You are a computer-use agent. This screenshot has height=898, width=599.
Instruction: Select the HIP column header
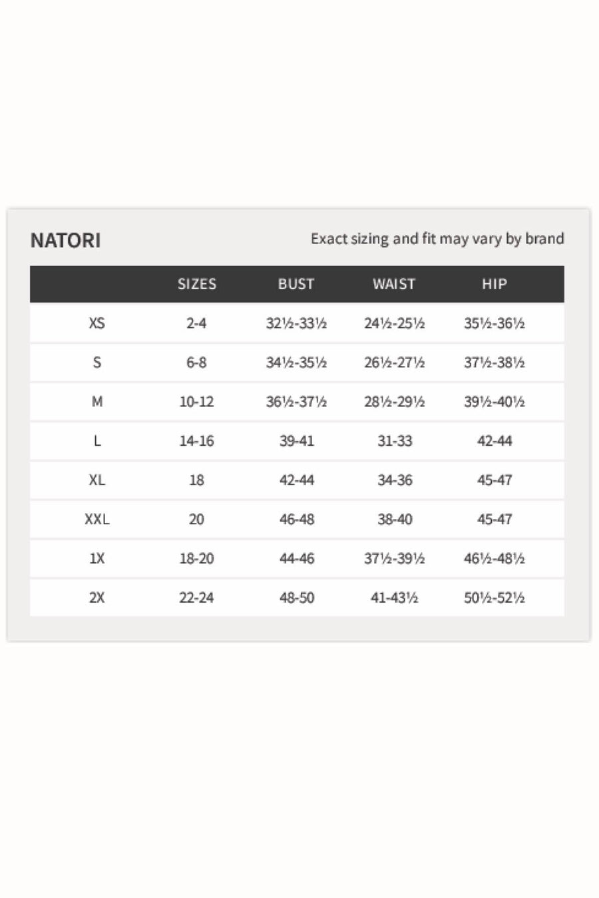[495, 284]
